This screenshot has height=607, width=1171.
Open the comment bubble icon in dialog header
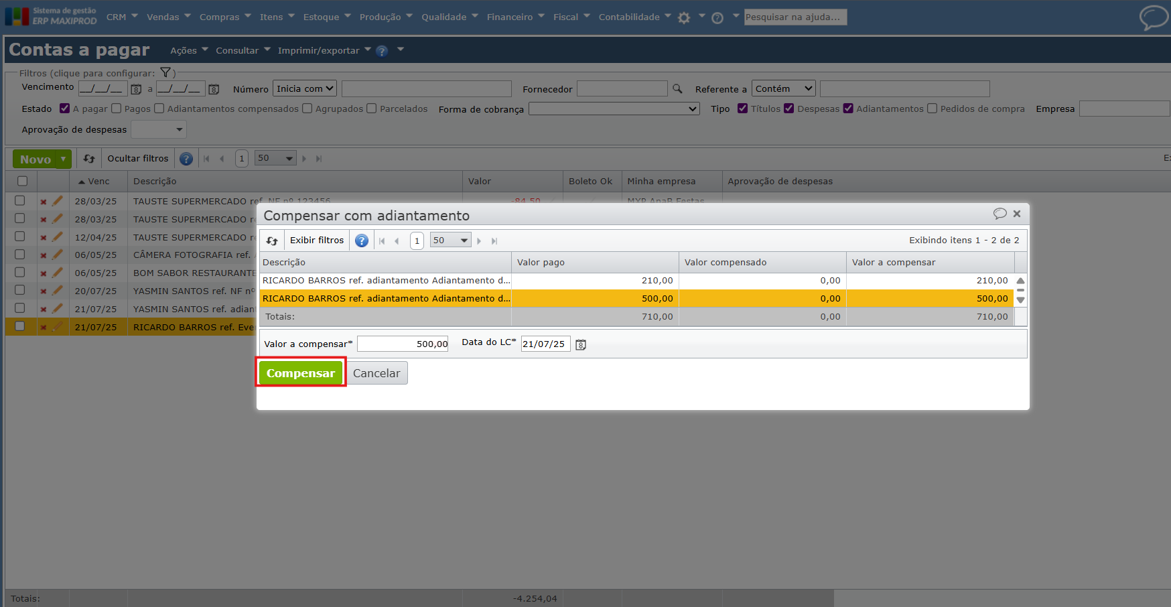1000,214
